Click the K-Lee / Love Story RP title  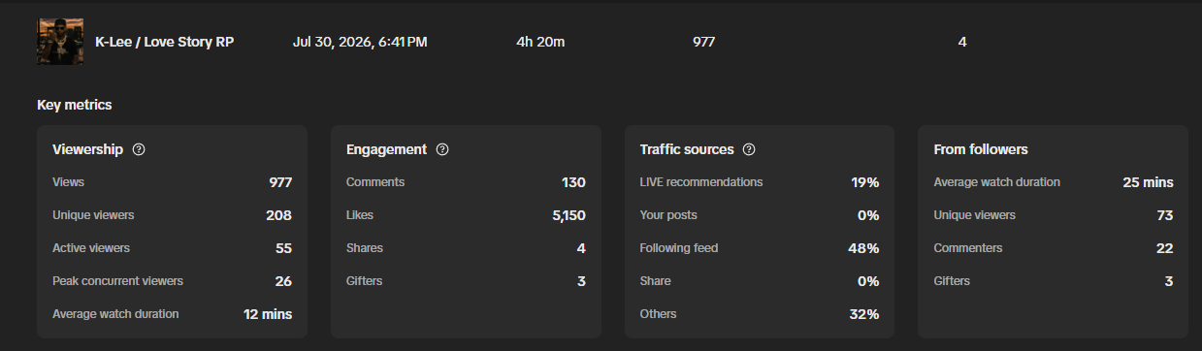tap(165, 42)
